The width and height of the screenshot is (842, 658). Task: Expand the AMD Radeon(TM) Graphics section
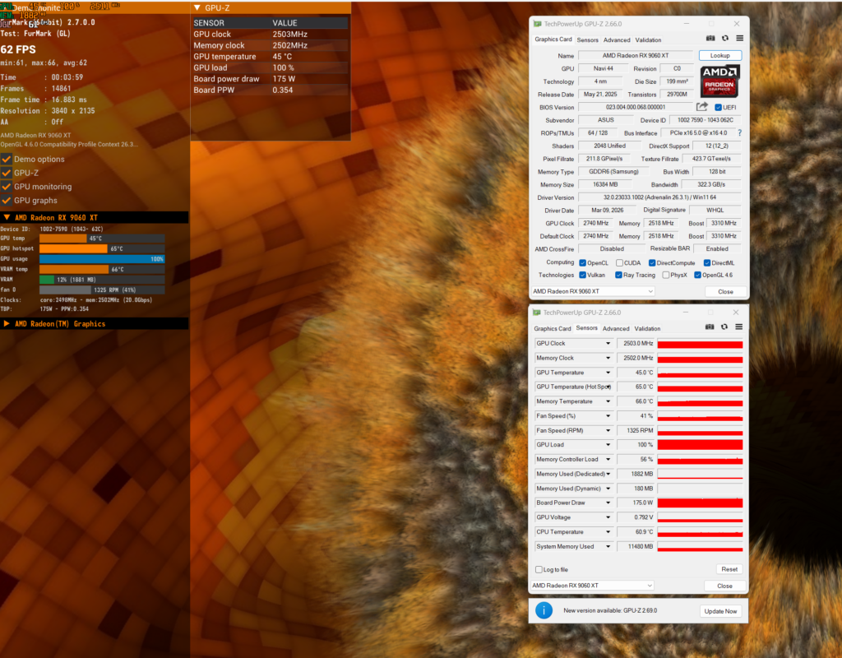7,324
